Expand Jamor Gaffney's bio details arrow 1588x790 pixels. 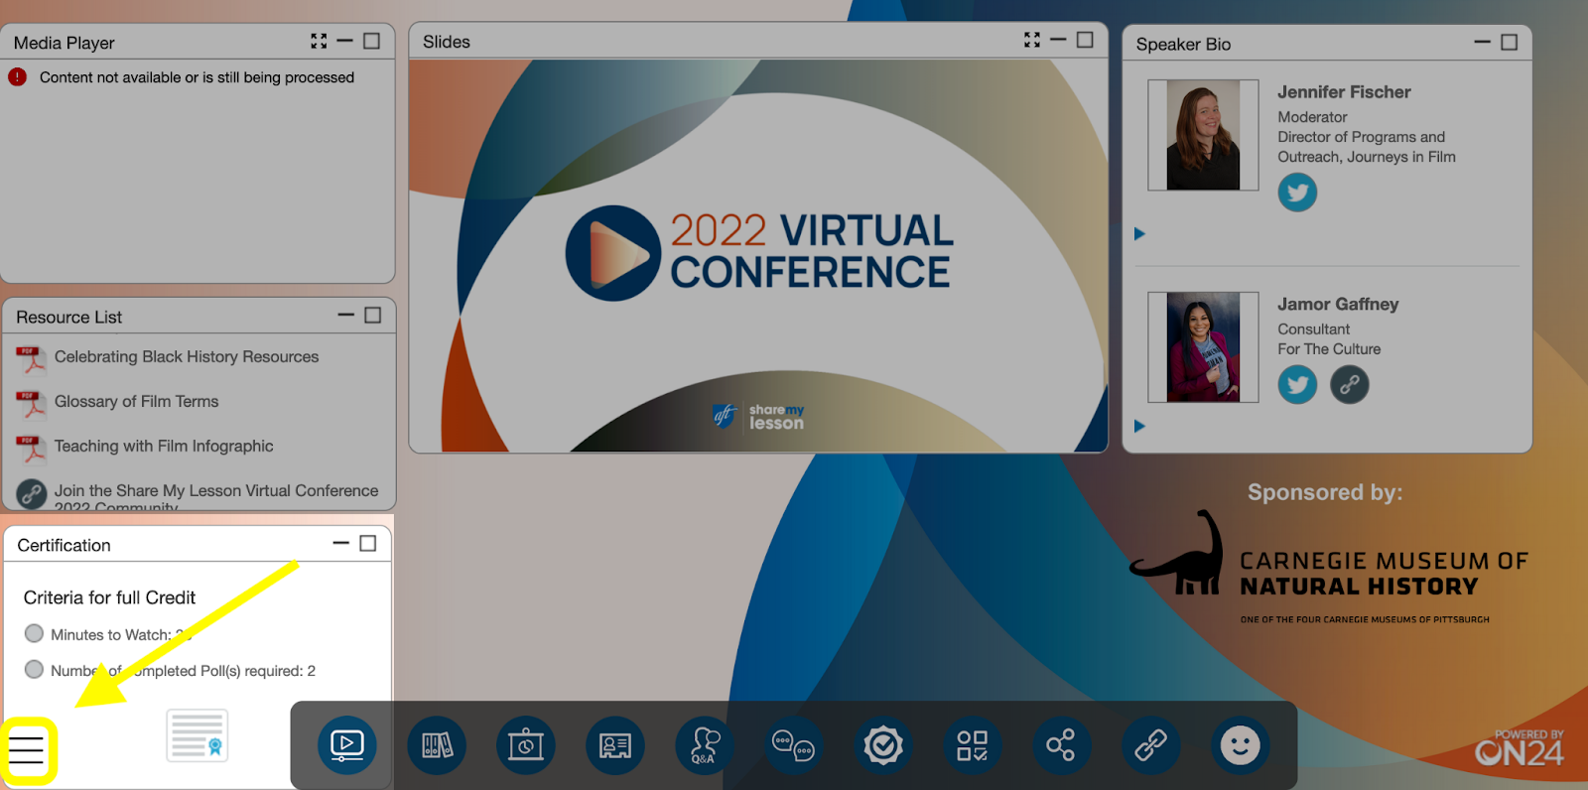pyautogui.click(x=1139, y=426)
